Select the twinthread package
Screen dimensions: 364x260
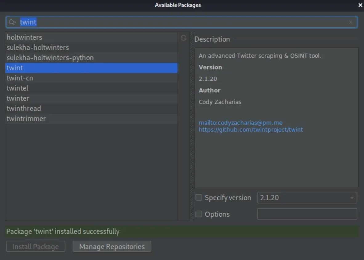pos(91,108)
